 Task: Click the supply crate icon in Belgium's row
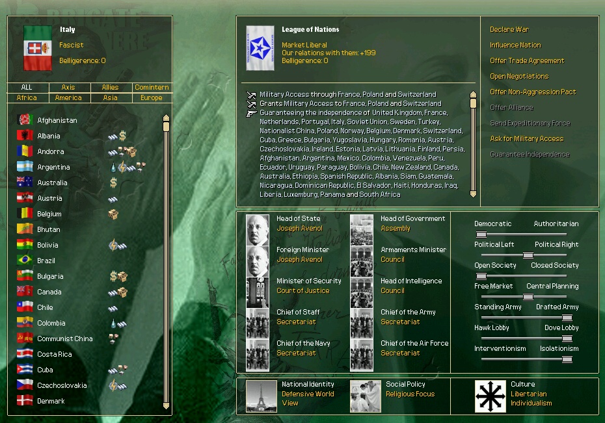[x=113, y=214]
